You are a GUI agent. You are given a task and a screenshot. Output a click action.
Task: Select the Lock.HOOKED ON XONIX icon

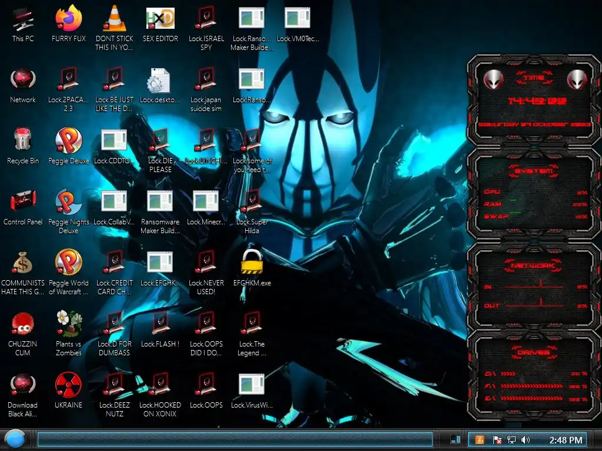pos(160,384)
